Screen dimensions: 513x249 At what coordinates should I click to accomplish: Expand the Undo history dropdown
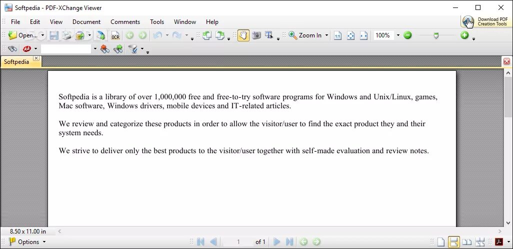point(167,35)
